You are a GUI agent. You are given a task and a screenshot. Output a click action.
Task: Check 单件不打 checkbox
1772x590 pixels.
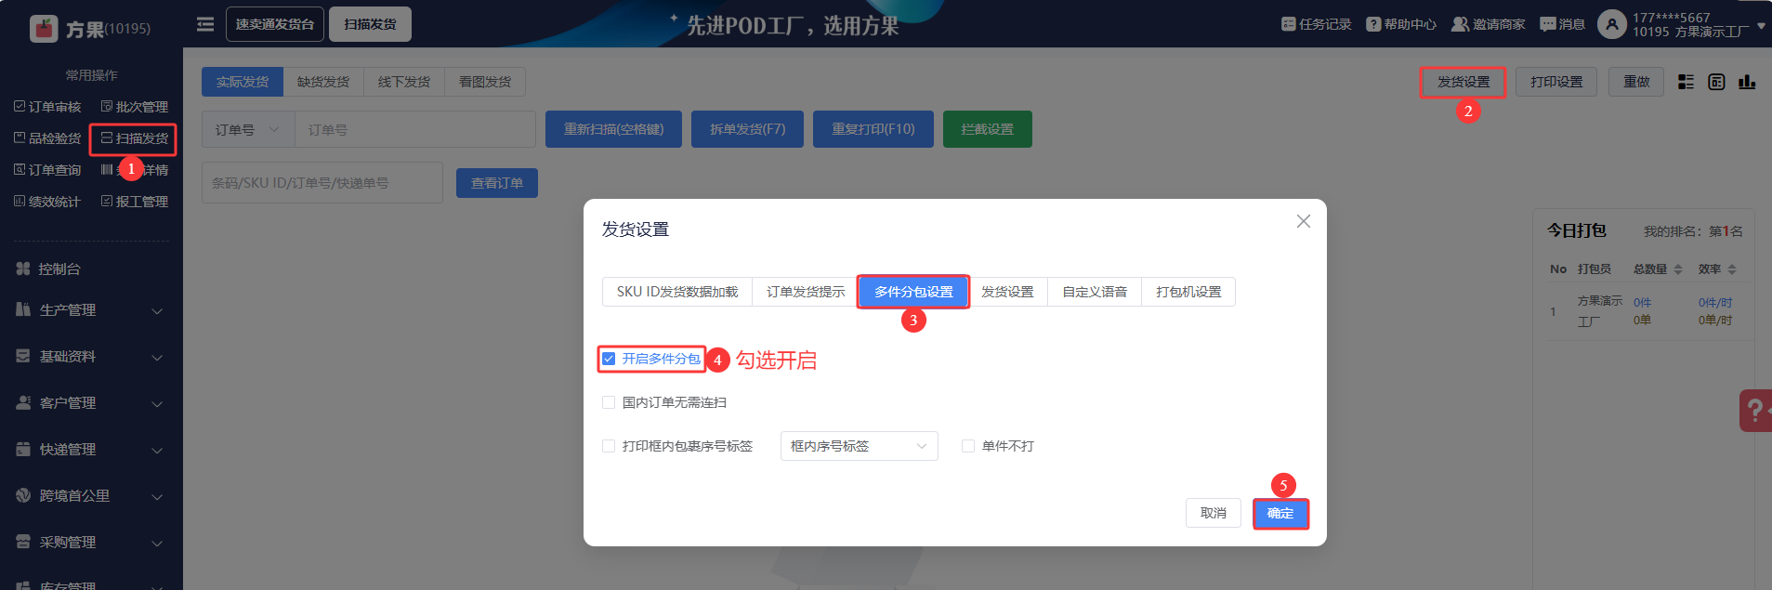968,446
